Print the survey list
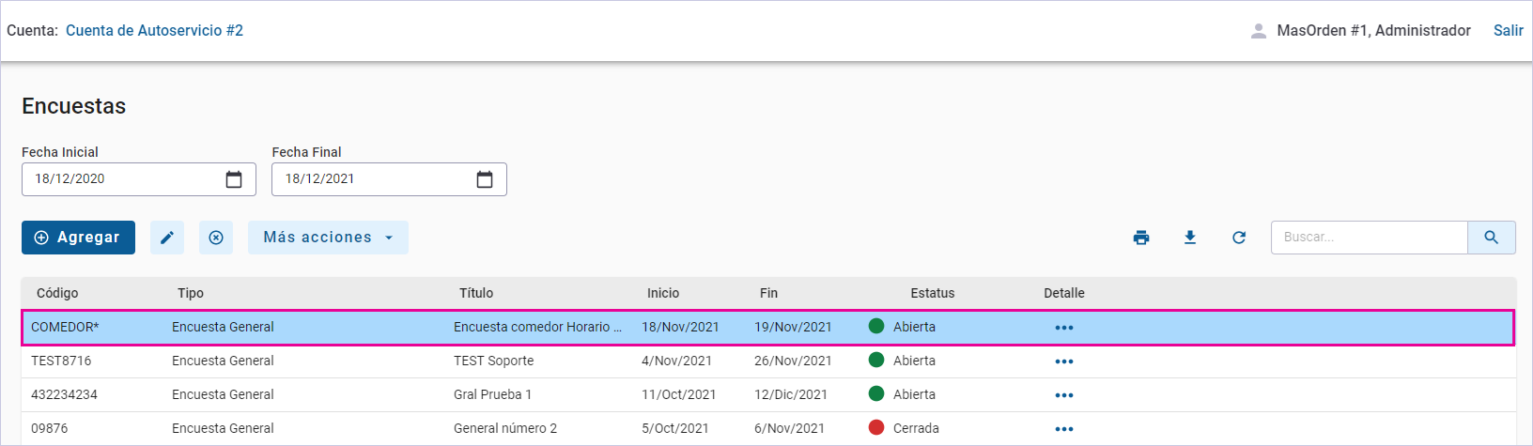Viewport: 1533px width, 446px height. point(1141,238)
